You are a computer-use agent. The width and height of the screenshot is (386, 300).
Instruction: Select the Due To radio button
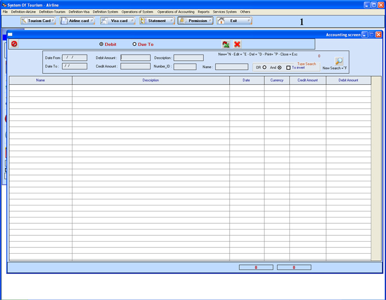pyautogui.click(x=135, y=44)
